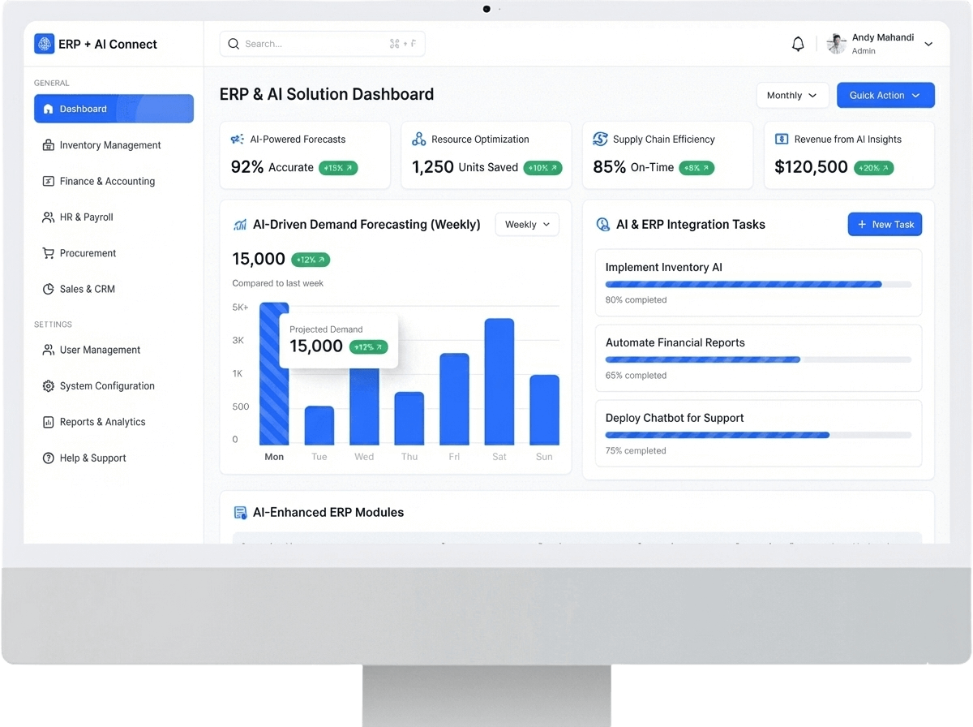Click the ERP + AI Connect logo icon
973x727 pixels.
point(44,44)
